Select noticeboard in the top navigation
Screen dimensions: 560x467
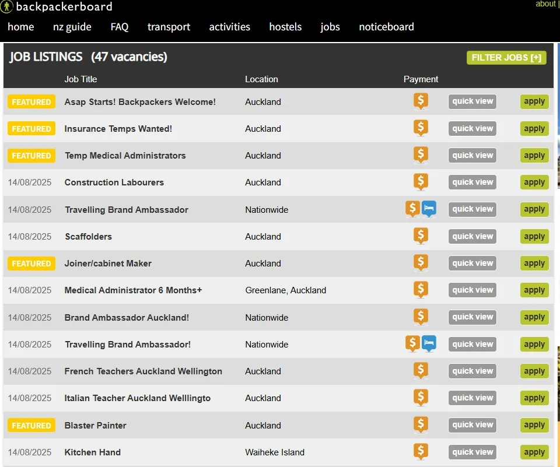coord(386,27)
